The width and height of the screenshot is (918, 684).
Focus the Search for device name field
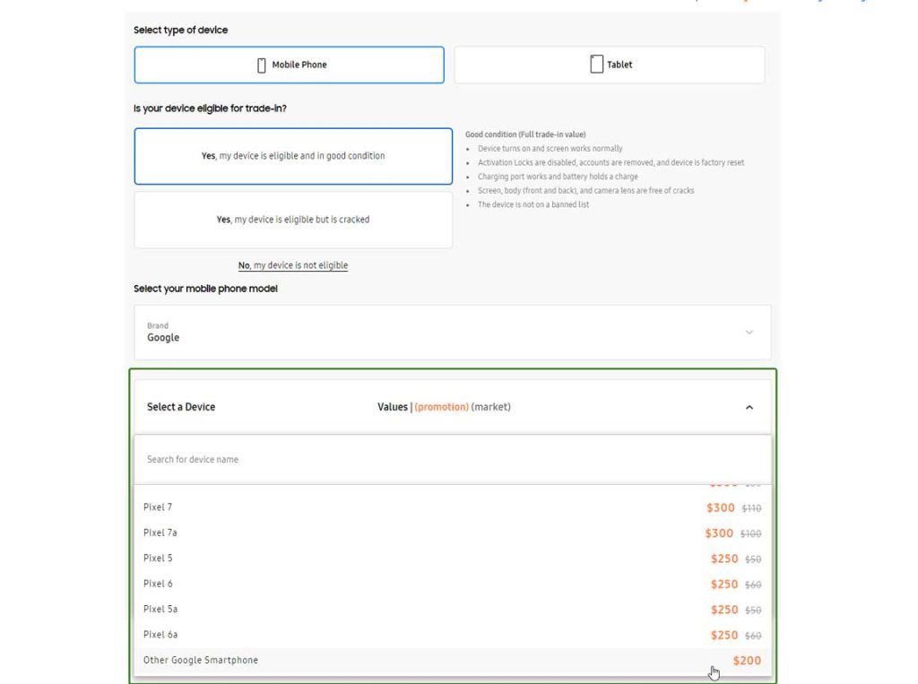(x=452, y=460)
